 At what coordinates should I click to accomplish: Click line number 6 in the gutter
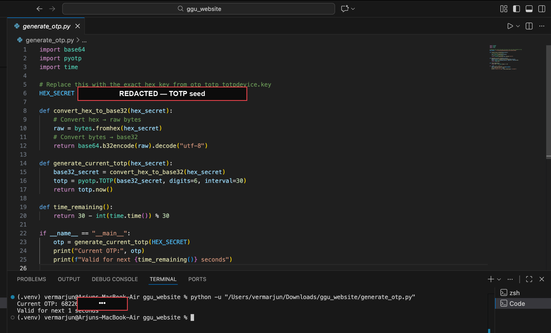point(25,93)
